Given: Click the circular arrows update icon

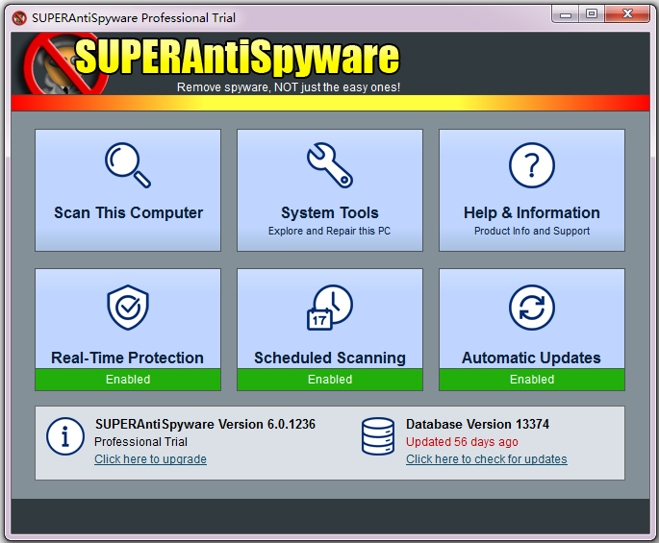Looking at the screenshot, I should pyautogui.click(x=532, y=308).
